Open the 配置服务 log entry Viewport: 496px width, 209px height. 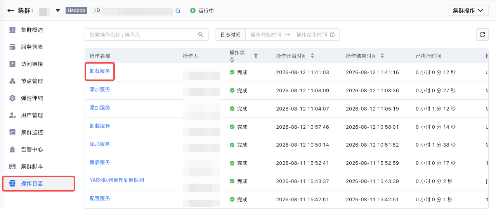click(100, 199)
